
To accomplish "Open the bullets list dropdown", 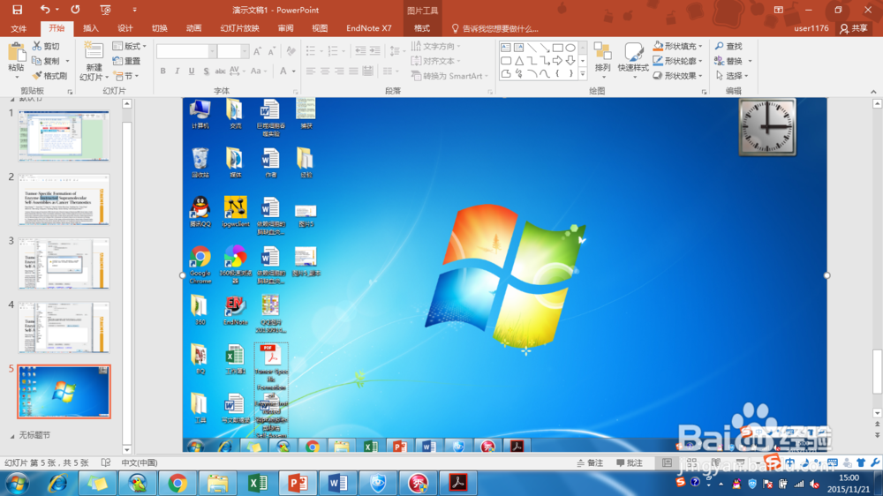I will tap(321, 52).
